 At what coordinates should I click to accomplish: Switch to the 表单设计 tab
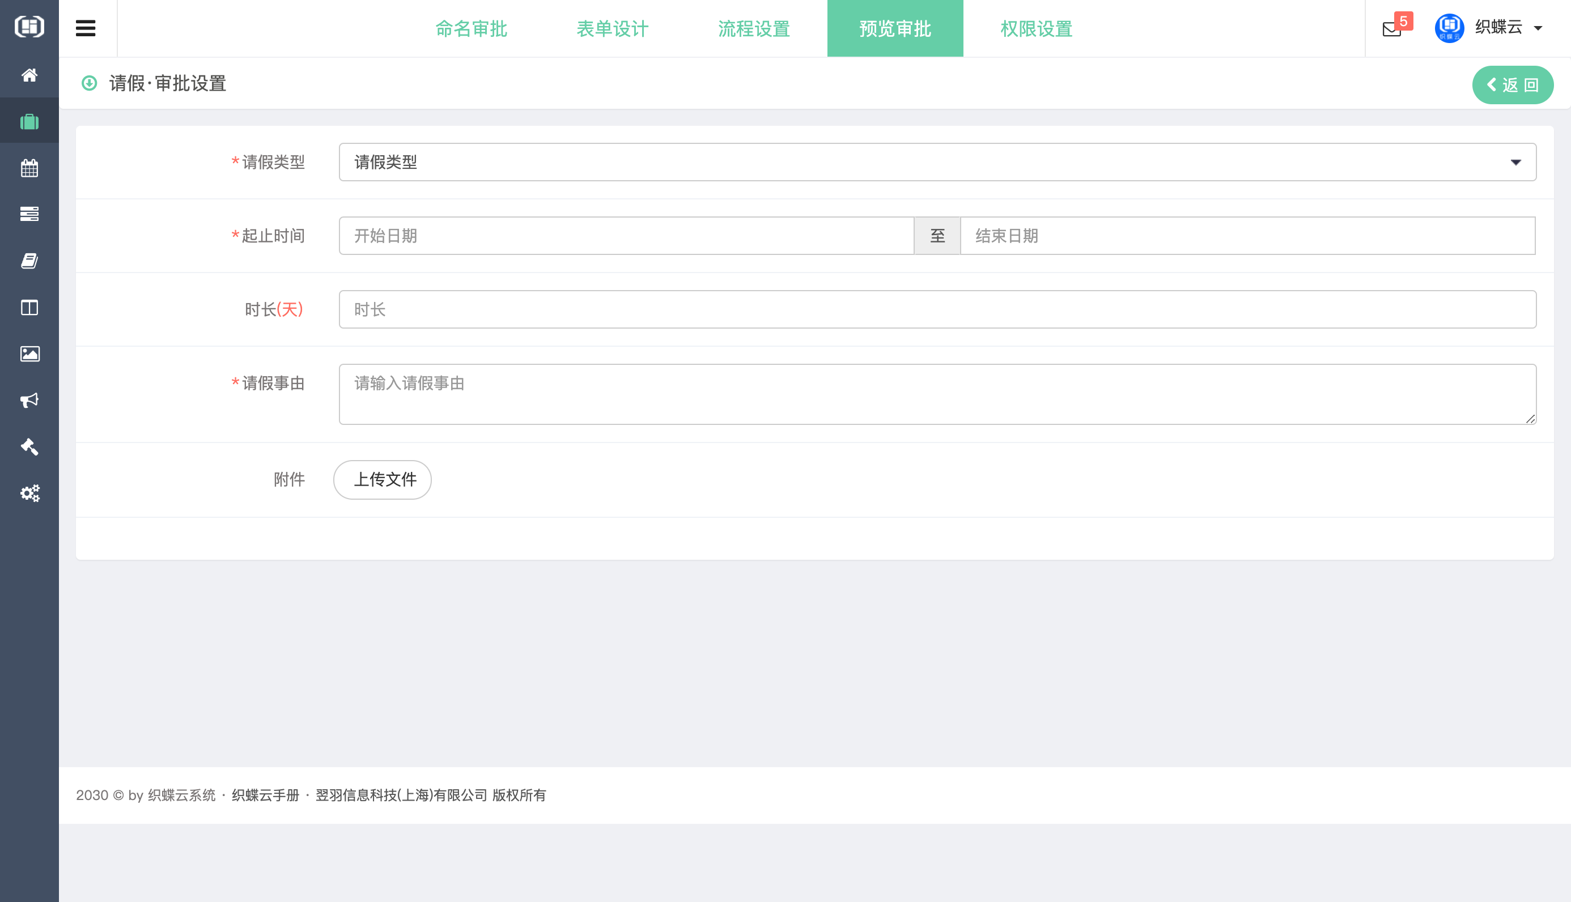tap(612, 28)
